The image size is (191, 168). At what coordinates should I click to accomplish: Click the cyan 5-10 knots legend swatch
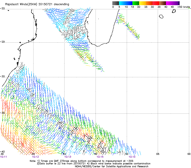pyautogui.click(x=122, y=3)
